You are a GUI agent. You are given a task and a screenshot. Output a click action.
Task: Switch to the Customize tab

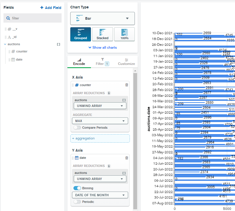click(x=126, y=61)
